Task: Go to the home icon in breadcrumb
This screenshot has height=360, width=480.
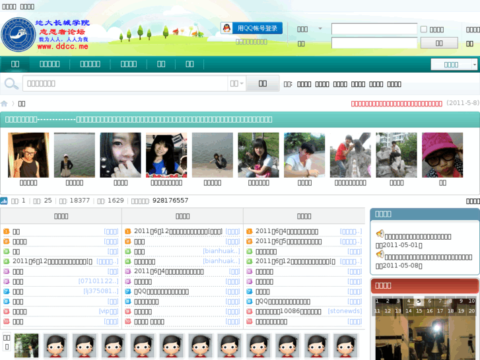Action: pyautogui.click(x=4, y=104)
